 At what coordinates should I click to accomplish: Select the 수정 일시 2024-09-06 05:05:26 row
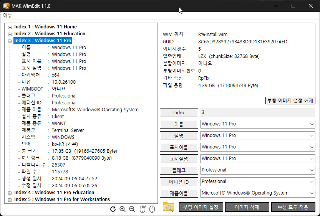tap(60, 185)
